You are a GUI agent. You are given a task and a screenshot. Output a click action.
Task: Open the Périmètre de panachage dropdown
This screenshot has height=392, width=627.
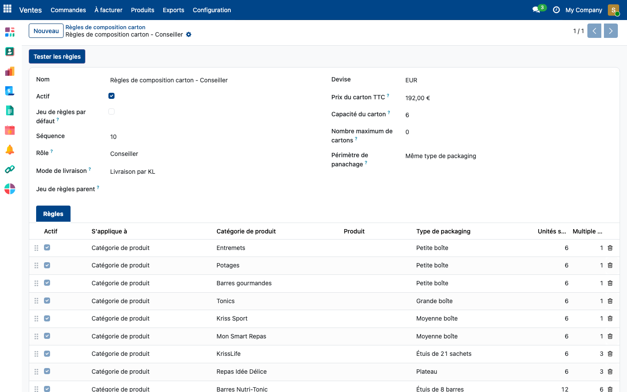[508, 156]
